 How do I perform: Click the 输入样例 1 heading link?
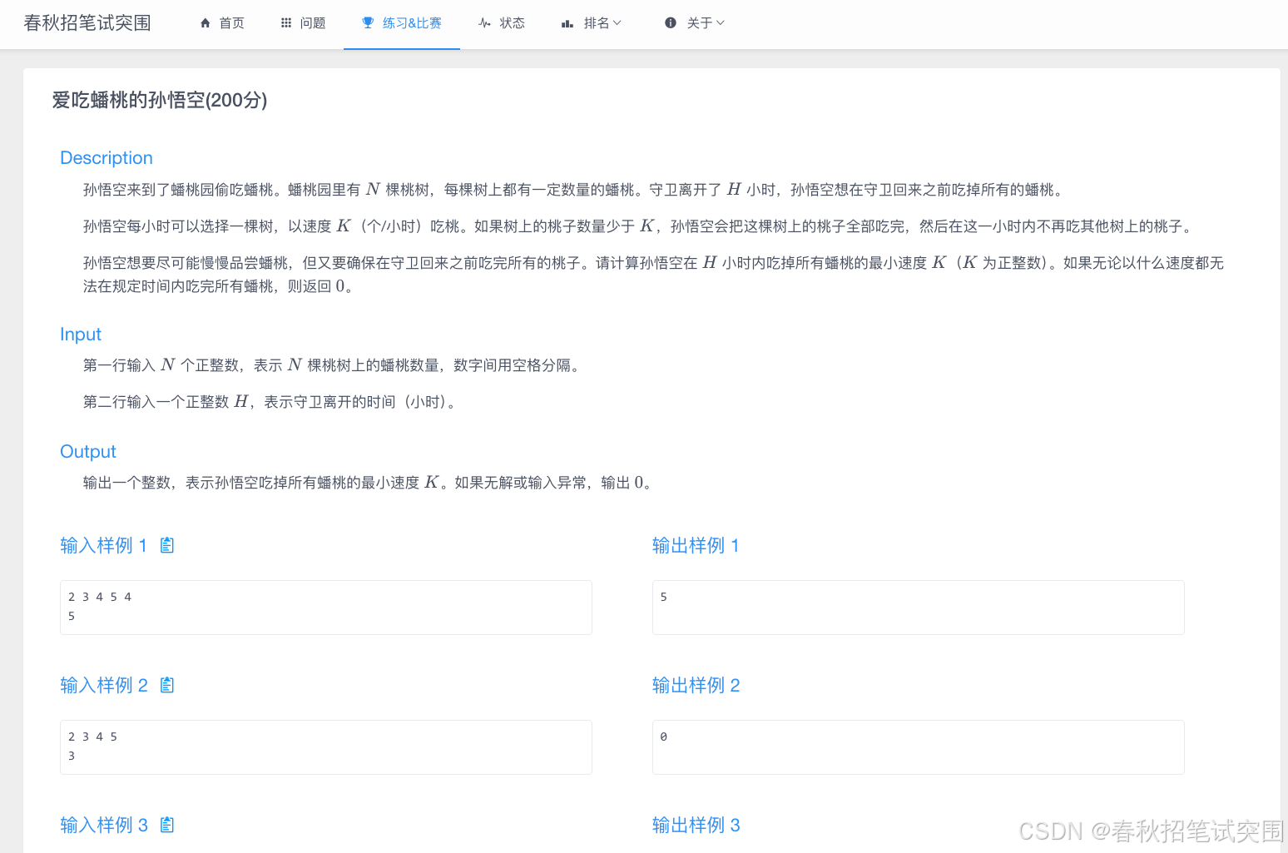click(103, 545)
